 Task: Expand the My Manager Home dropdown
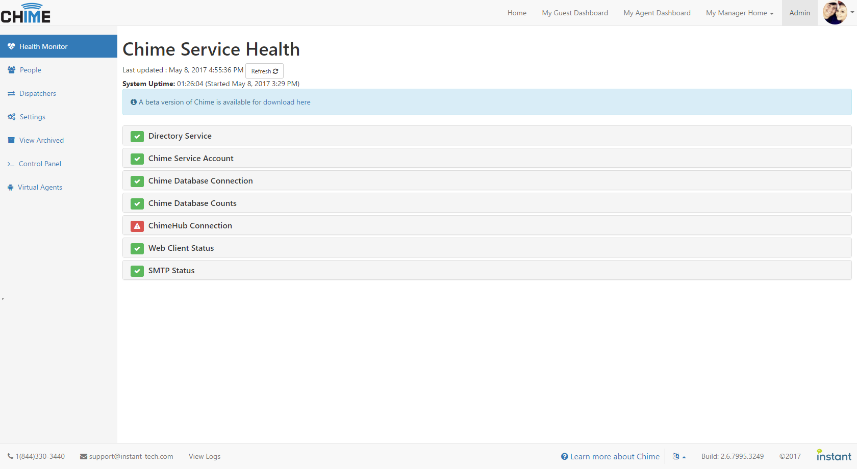click(740, 13)
